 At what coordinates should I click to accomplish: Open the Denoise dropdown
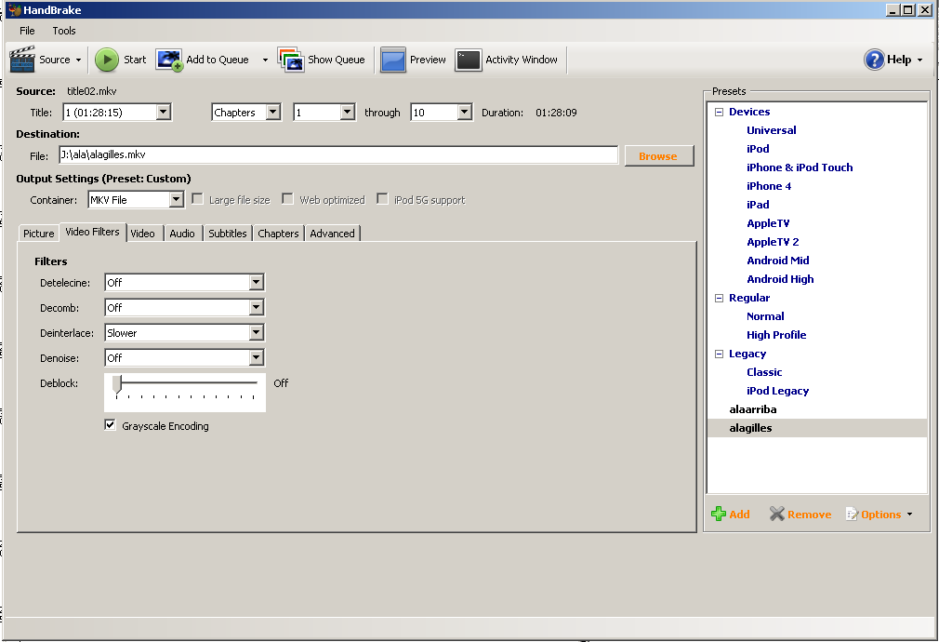click(256, 358)
